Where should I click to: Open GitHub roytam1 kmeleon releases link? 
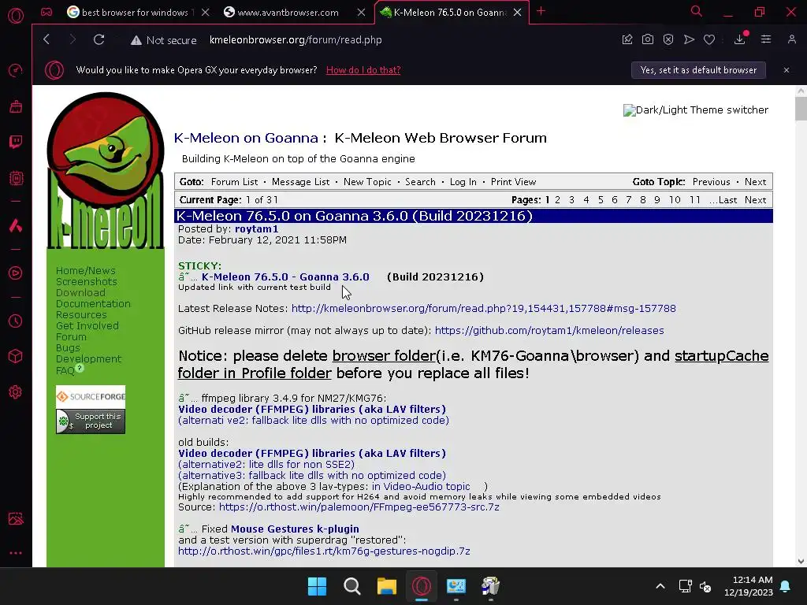[549, 330]
